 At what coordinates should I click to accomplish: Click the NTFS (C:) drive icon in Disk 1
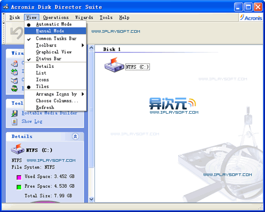point(114,64)
